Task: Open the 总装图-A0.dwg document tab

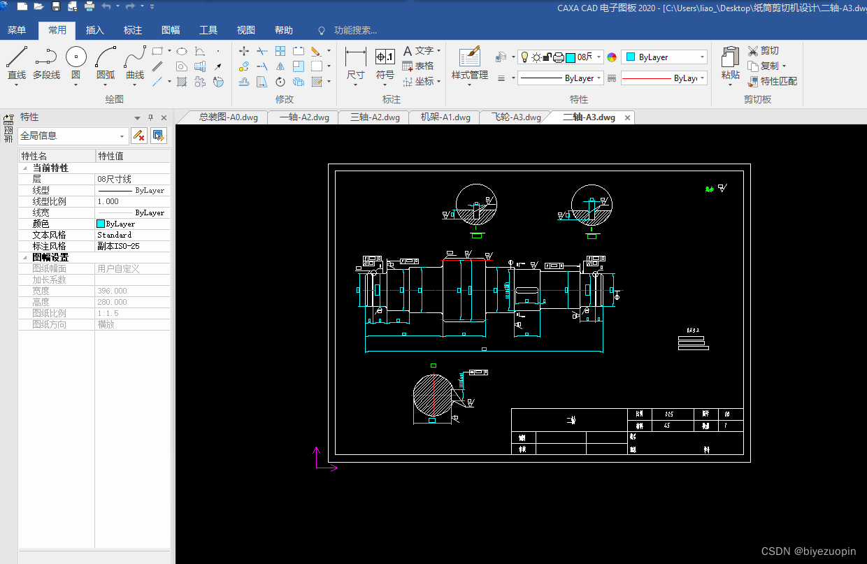Action: tap(229, 117)
